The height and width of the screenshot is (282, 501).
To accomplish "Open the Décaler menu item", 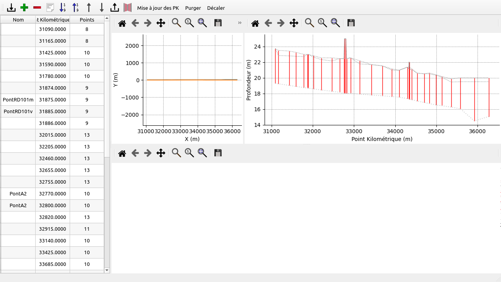I will click(216, 8).
